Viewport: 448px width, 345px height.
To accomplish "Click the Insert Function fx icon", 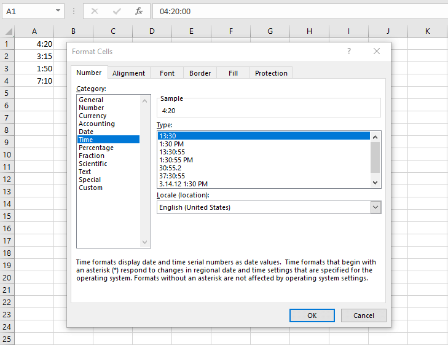I will [139, 11].
